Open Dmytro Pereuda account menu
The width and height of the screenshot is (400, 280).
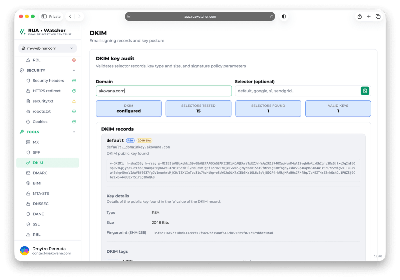[47, 251]
